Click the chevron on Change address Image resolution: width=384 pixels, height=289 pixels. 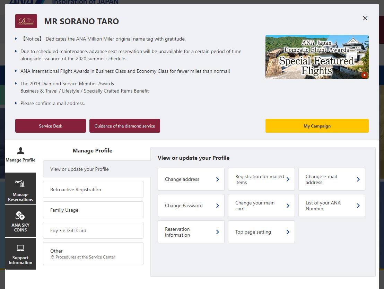[217, 179]
